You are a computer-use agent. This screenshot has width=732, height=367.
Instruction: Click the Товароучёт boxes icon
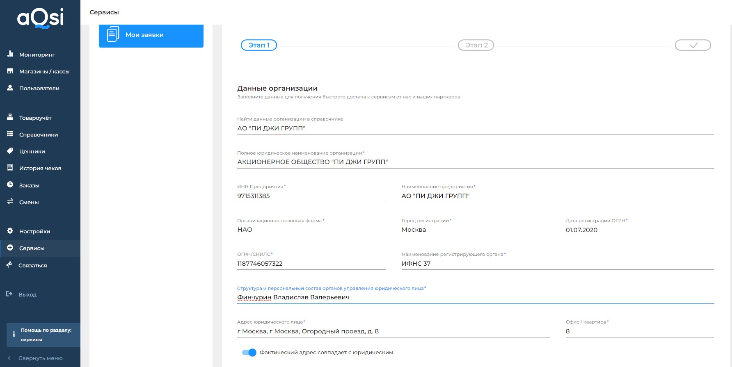coord(10,117)
